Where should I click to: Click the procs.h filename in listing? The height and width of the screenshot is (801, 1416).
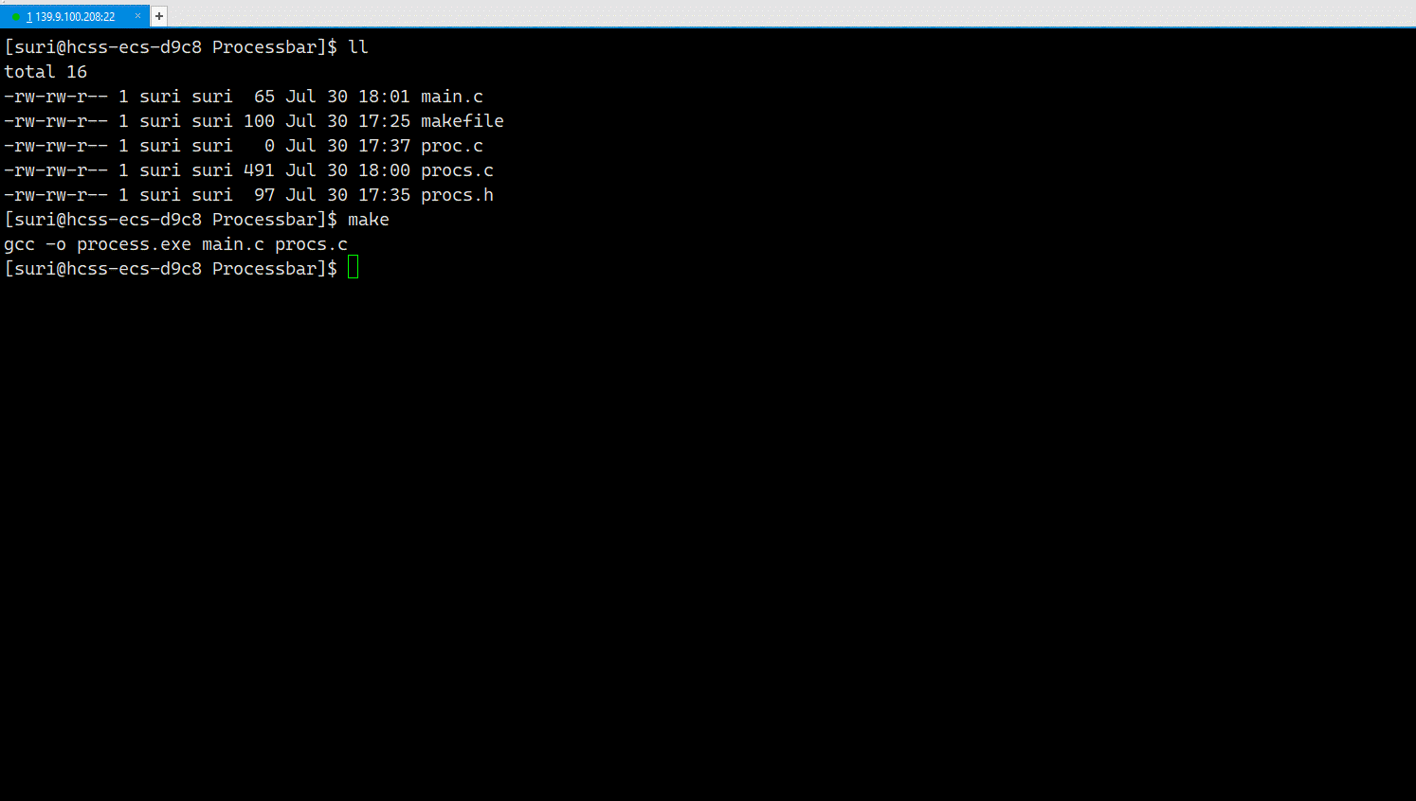[x=457, y=195]
